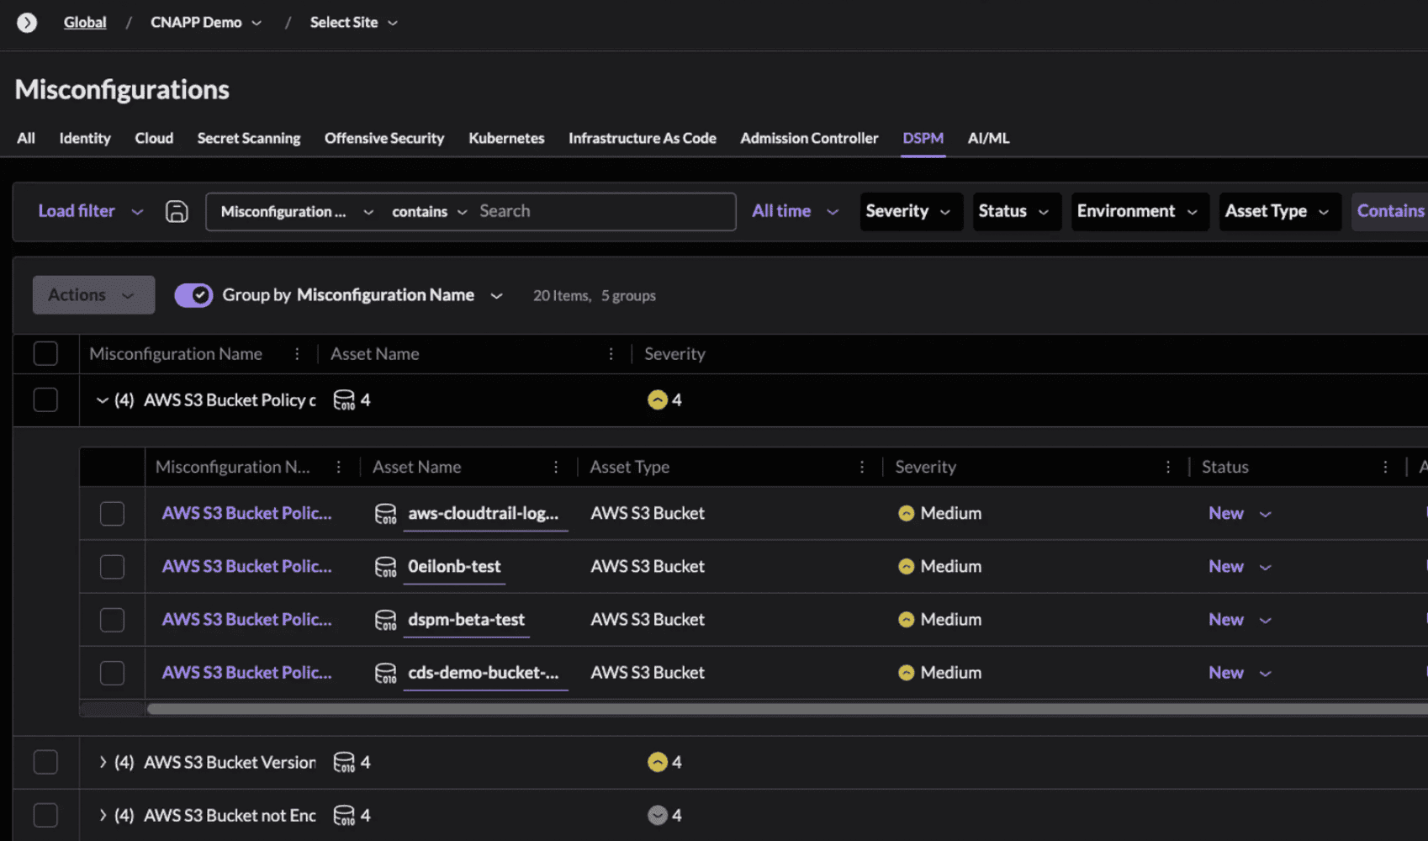Click Medium severity icon for dspm-beta-test row
The width and height of the screenshot is (1428, 841).
pyautogui.click(x=906, y=619)
